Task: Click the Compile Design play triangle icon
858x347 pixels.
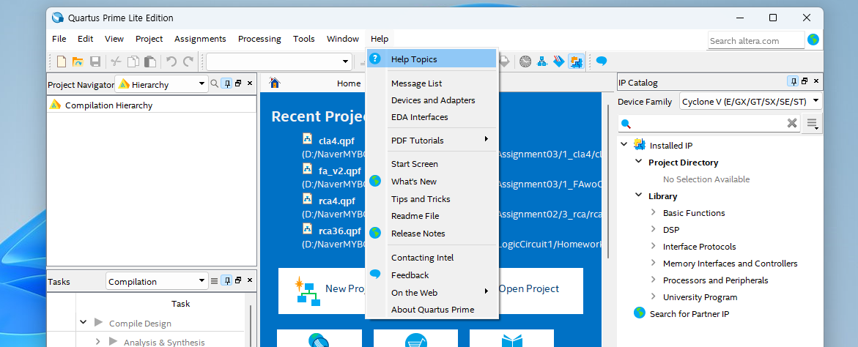Action: point(98,322)
